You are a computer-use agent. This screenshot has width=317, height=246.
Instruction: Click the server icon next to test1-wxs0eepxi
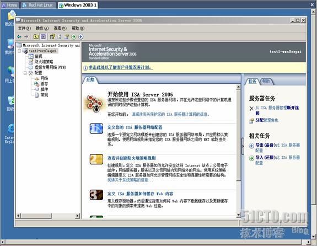pos(25,51)
